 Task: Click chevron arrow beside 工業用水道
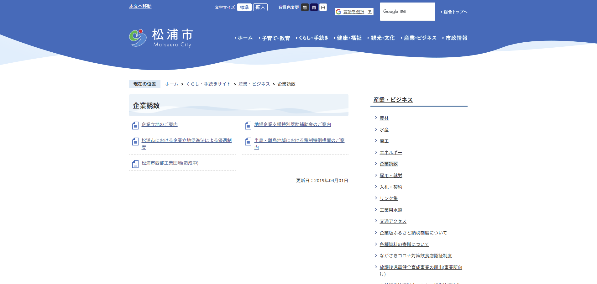[x=376, y=210]
